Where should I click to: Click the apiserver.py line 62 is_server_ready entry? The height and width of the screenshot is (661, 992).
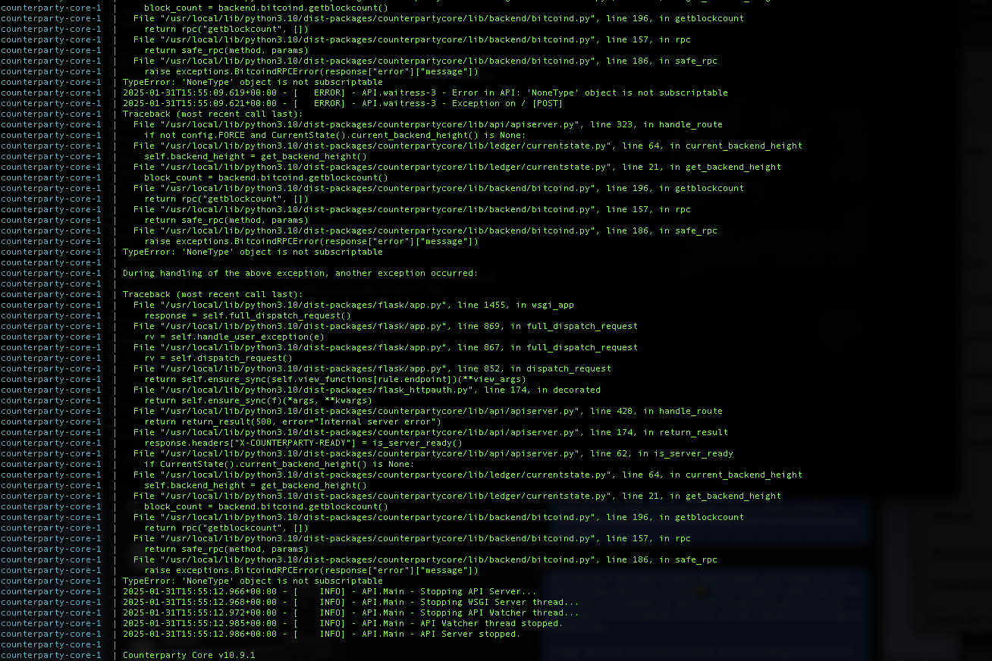click(433, 453)
